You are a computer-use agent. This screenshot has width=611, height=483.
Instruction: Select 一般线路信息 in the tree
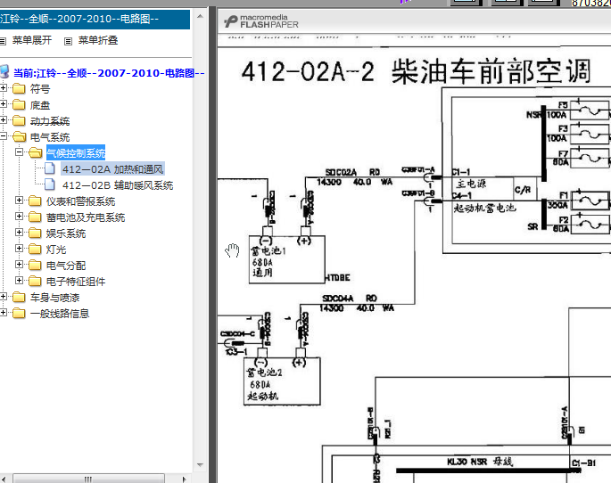pos(60,314)
